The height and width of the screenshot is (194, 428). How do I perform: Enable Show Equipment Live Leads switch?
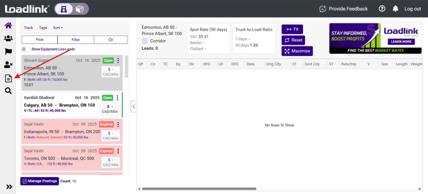coord(26,49)
